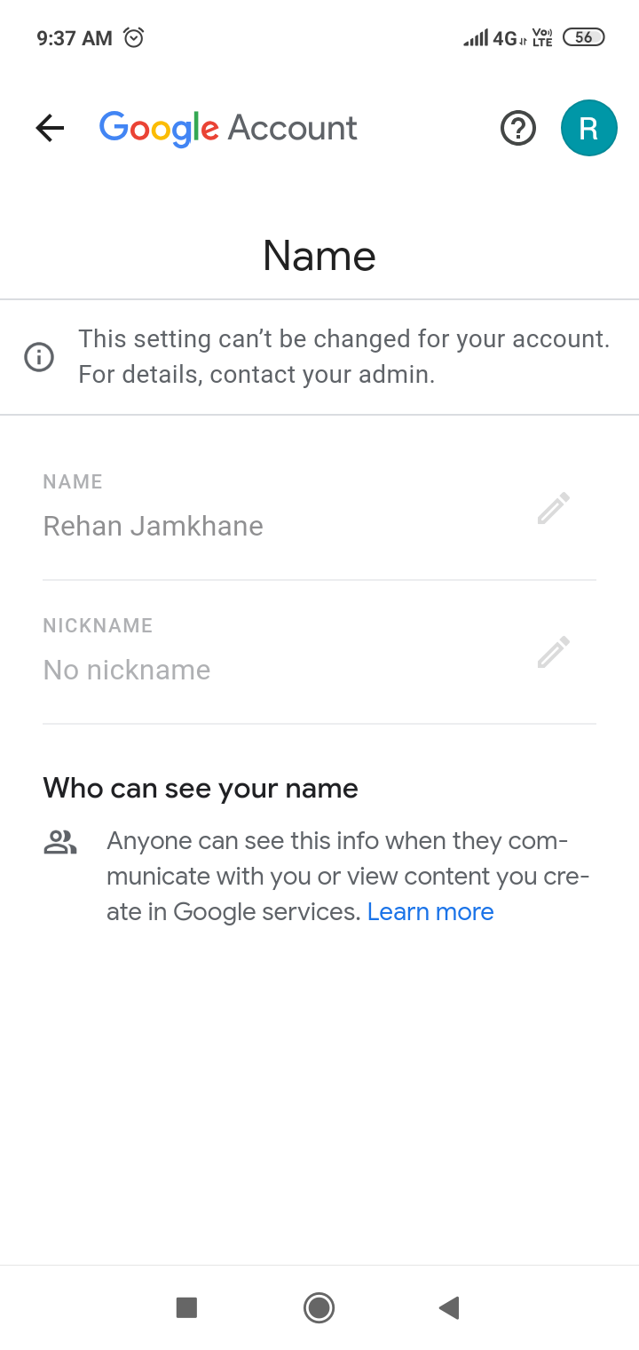This screenshot has width=639, height=1350.
Task: Tap the pencil edit icon for Name
Action: point(553,509)
